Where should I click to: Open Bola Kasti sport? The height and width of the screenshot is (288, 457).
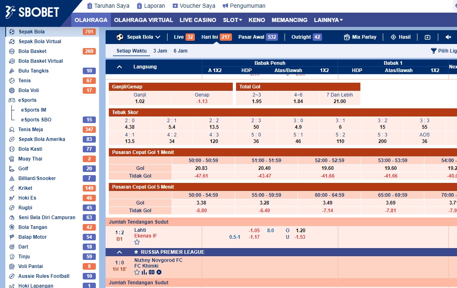pos(52,149)
